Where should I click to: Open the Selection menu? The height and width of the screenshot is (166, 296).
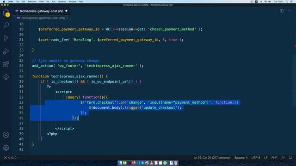[32, 1]
